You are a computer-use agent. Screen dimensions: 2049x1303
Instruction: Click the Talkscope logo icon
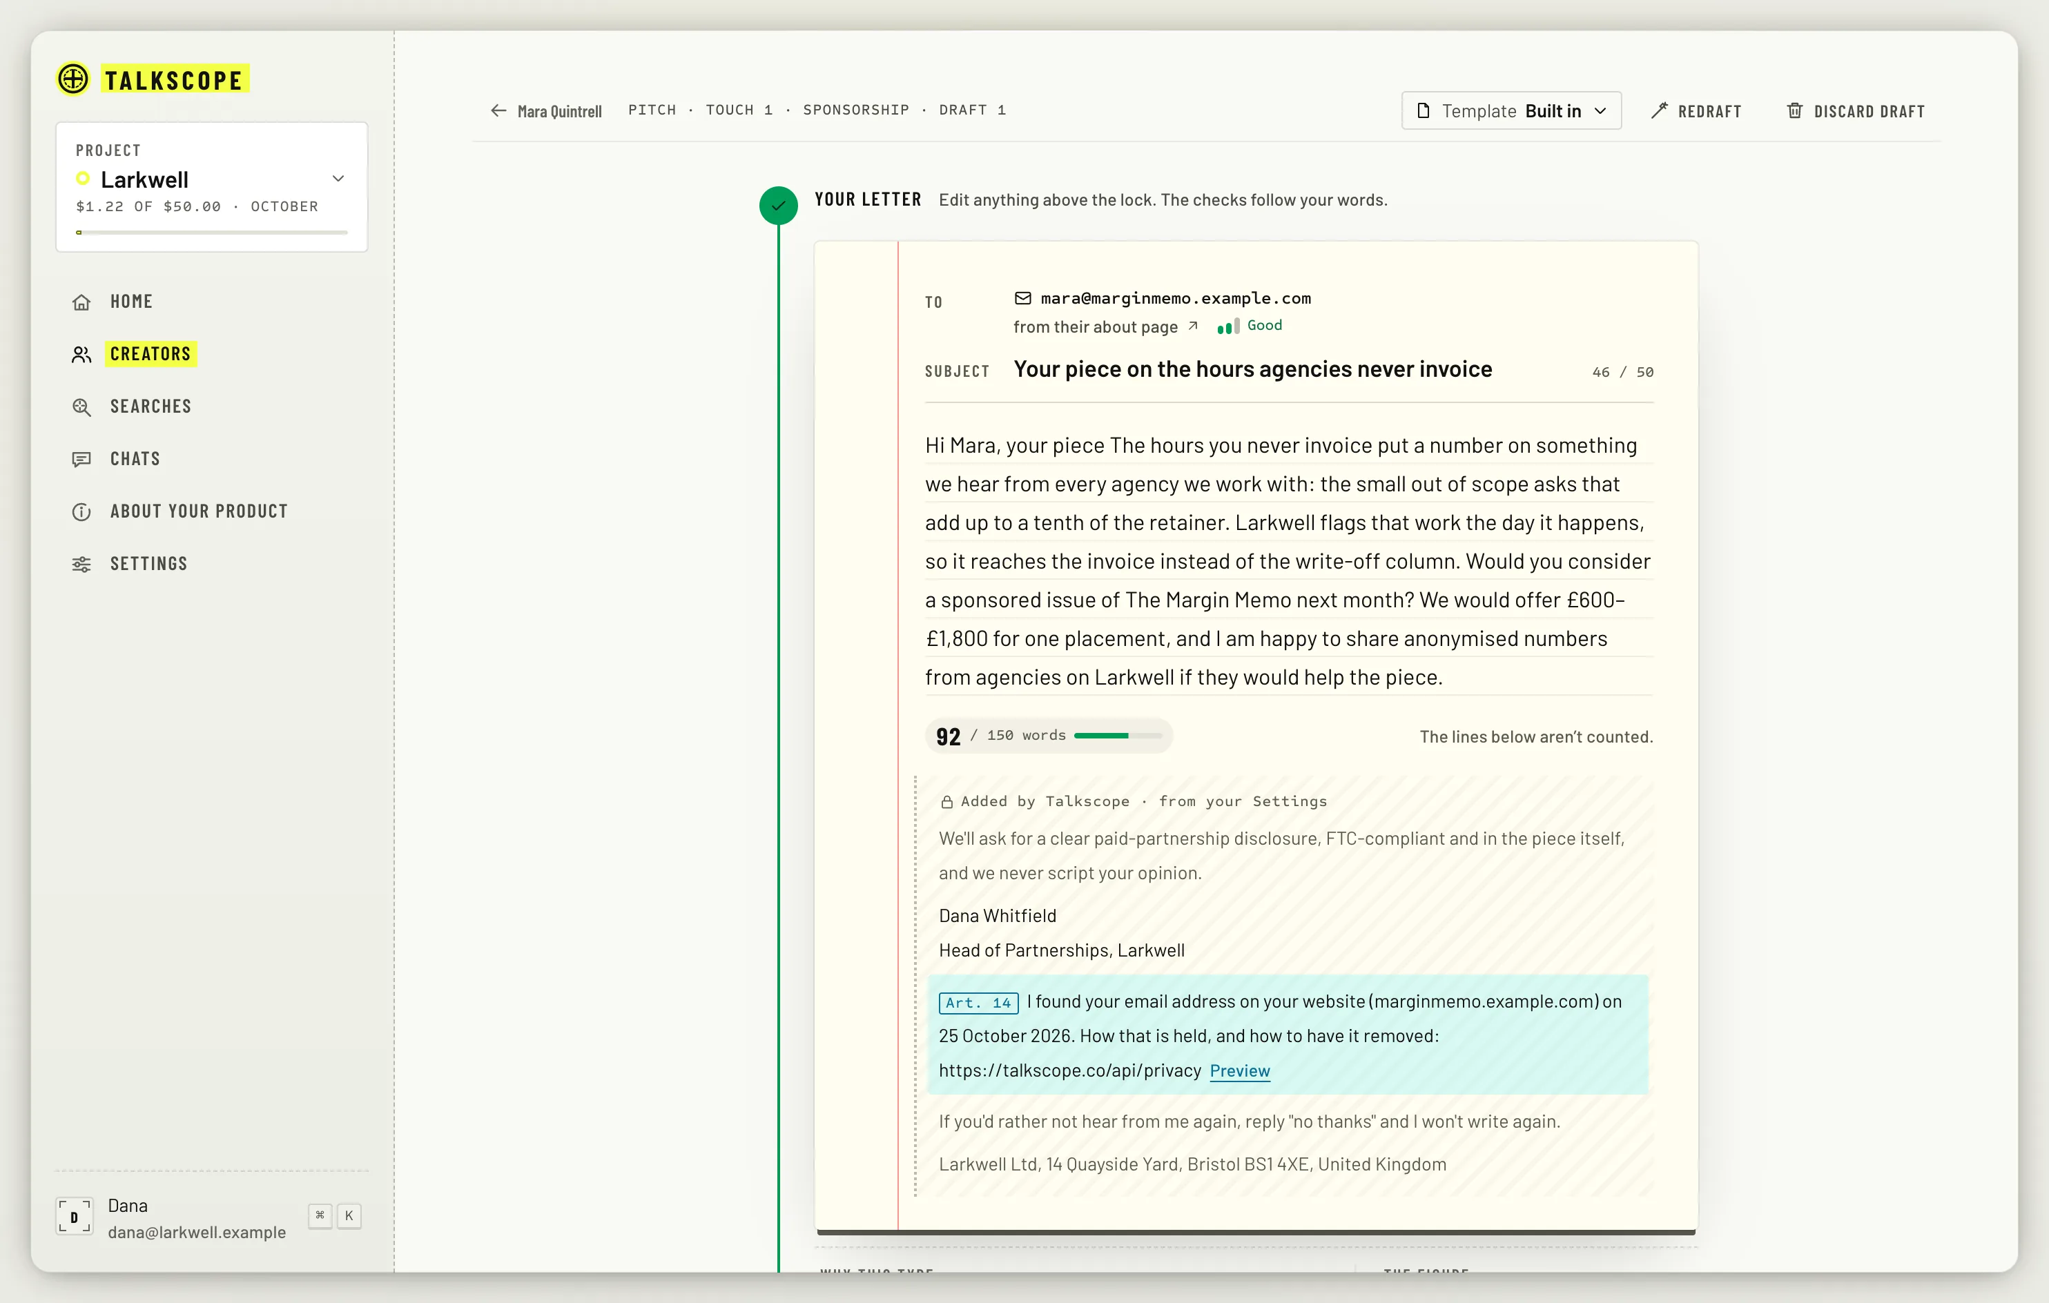[x=73, y=79]
